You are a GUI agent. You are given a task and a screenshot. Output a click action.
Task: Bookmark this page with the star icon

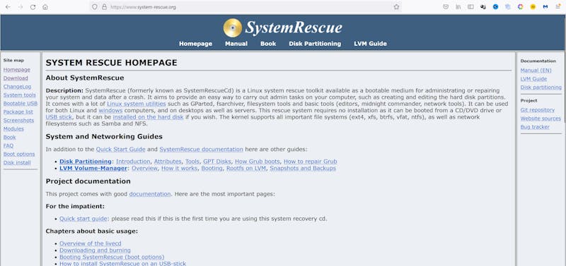click(396, 7)
